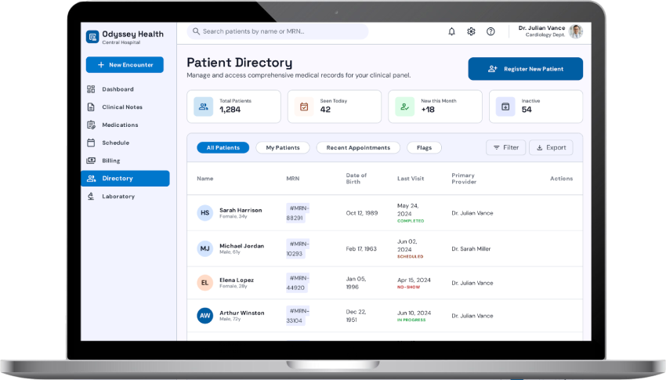Click the New Encounter button
Screen dimensions: 666x380
[125, 65]
